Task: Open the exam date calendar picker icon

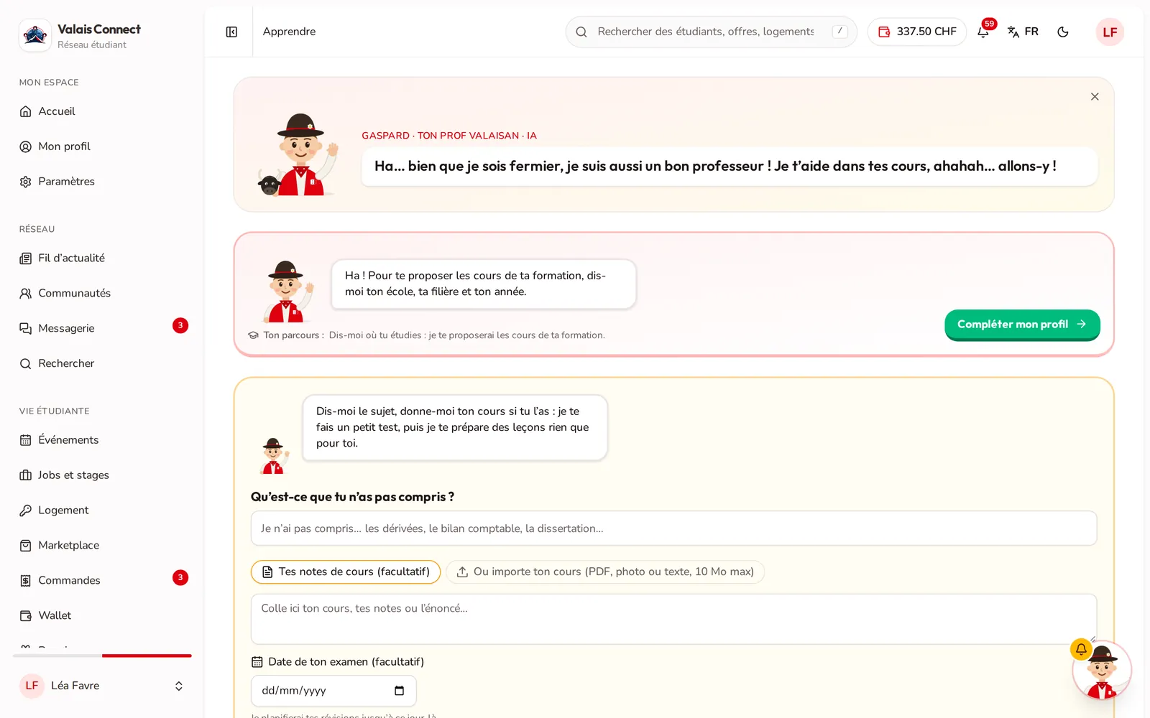Action: coord(400,691)
